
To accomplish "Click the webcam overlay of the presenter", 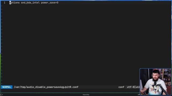I will pyautogui.click(x=155, y=82).
